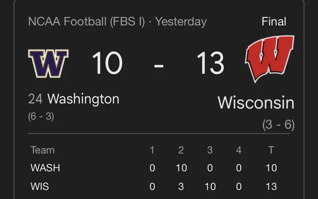This screenshot has height=199, width=318.
Task: Click the T total column header
Action: pos(271,150)
